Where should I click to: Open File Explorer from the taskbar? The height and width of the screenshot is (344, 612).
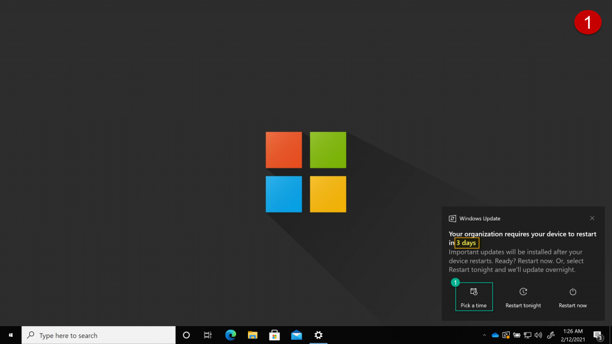(x=253, y=335)
